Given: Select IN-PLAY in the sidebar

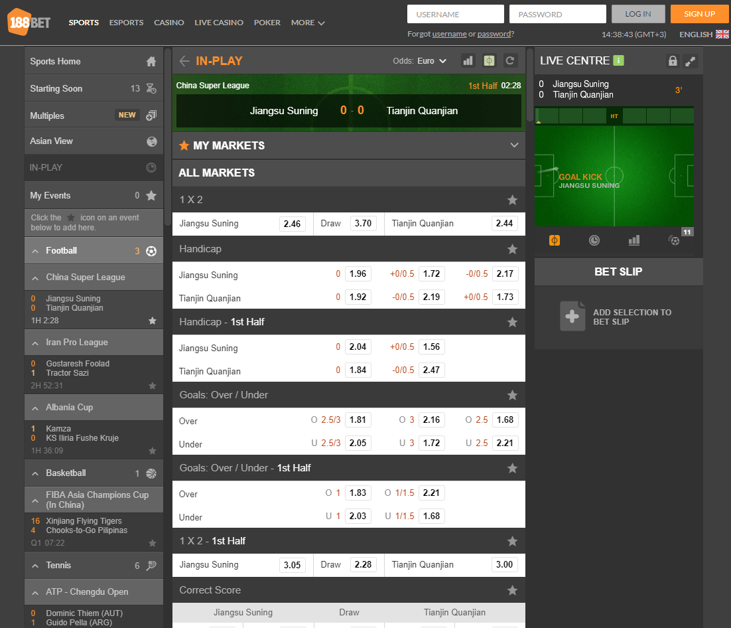Looking at the screenshot, I should tap(94, 167).
